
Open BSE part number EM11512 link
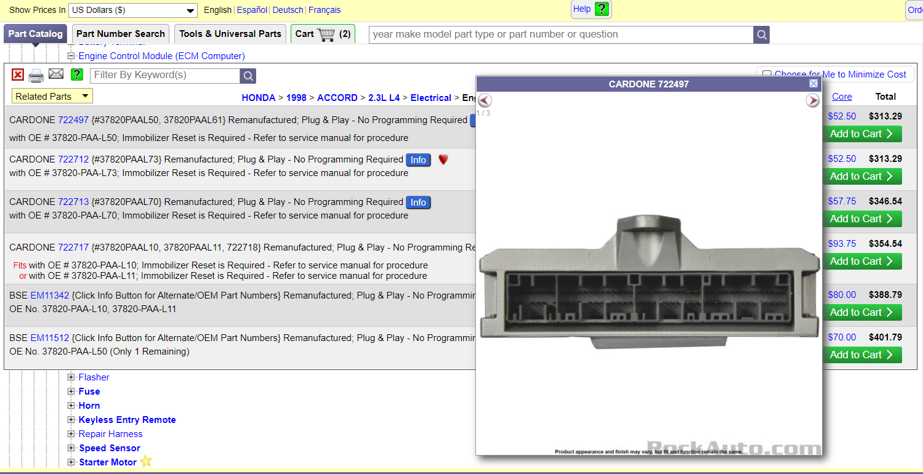pyautogui.click(x=50, y=338)
